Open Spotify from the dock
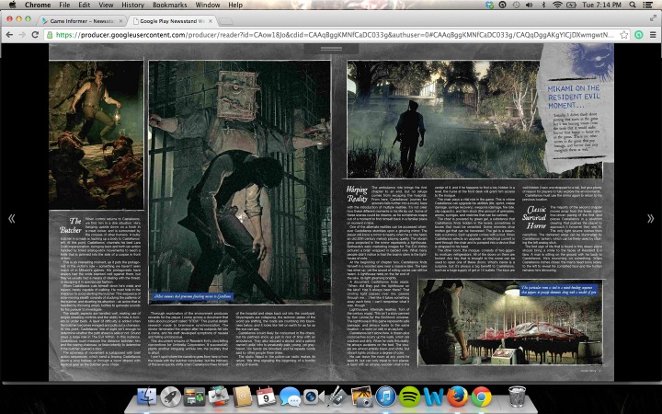The height and width of the screenshot is (414, 662). [x=409, y=397]
